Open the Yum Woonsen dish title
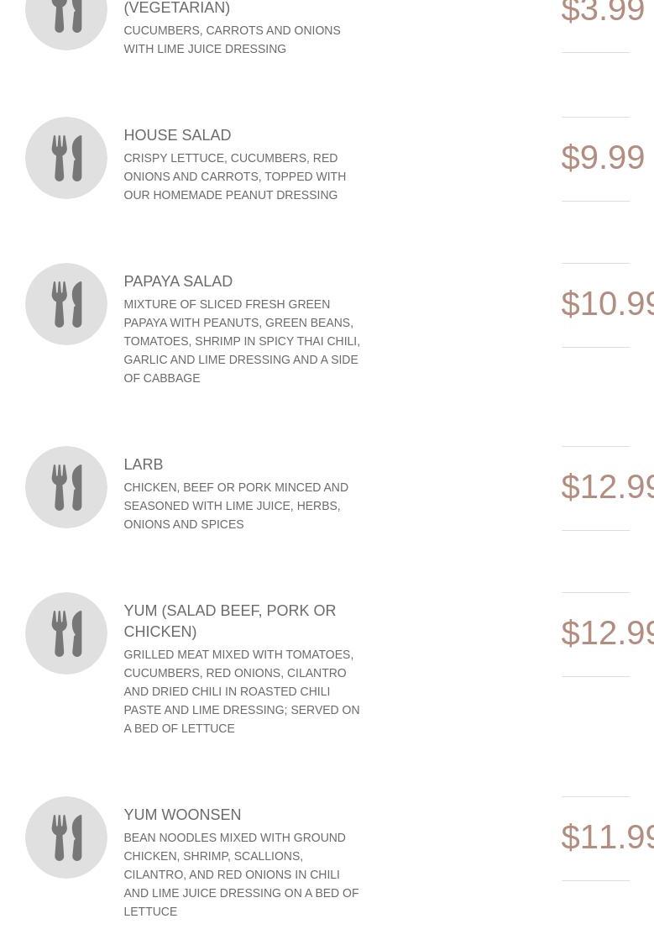Viewport: 654px width, 945px height. point(182,815)
